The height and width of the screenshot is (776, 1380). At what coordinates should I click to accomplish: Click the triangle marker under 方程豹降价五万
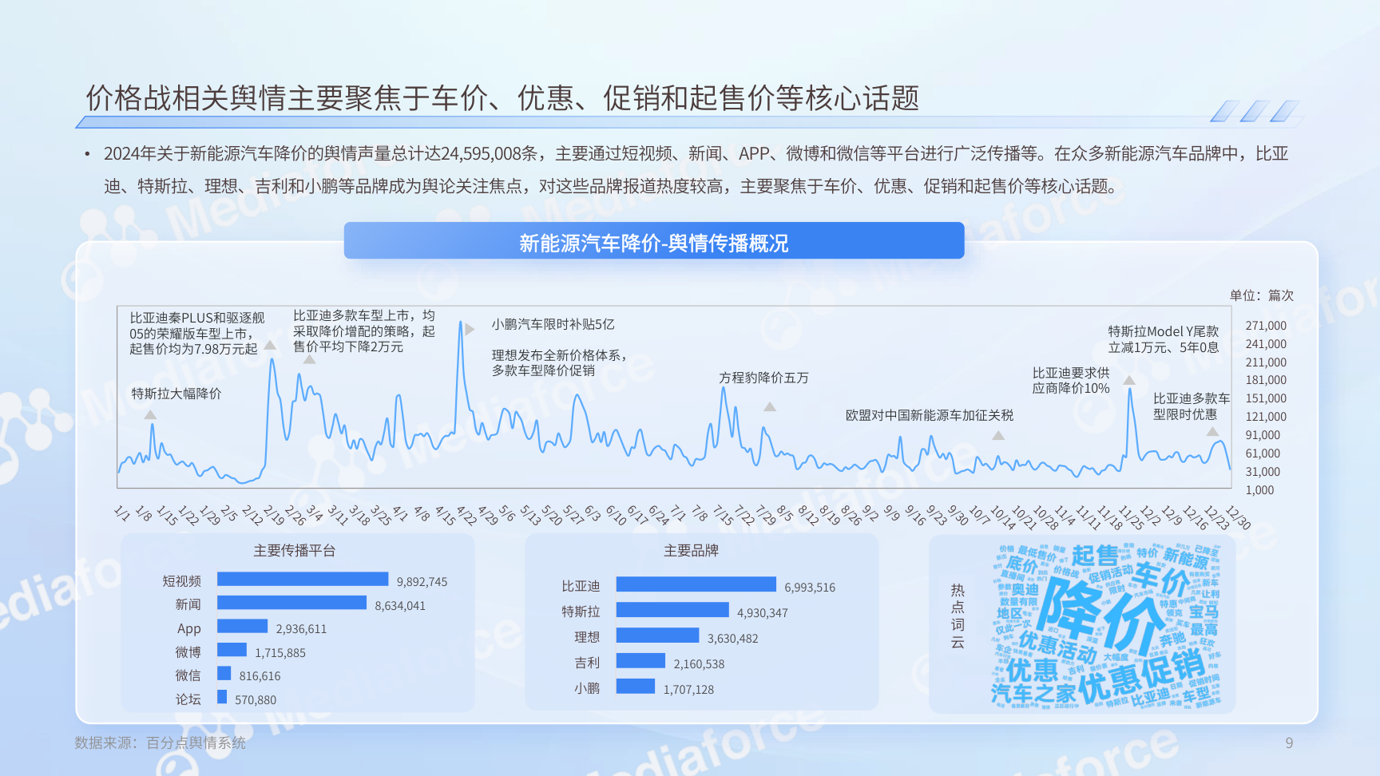[x=770, y=406]
